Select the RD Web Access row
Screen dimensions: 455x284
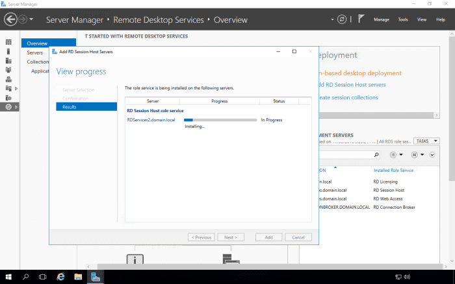(x=379, y=198)
